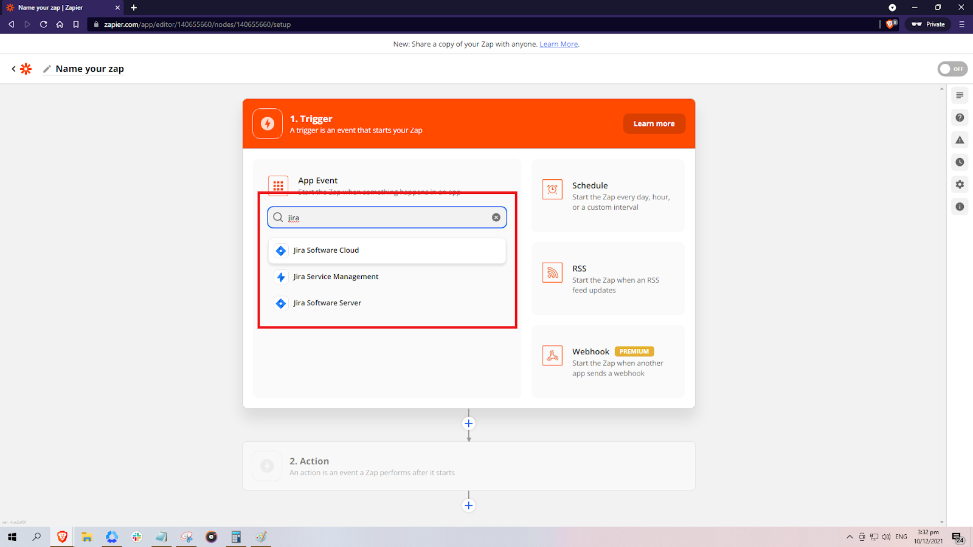Screen dimensions: 973x547
Task: Pick Jira Software Server option
Action: pos(387,303)
